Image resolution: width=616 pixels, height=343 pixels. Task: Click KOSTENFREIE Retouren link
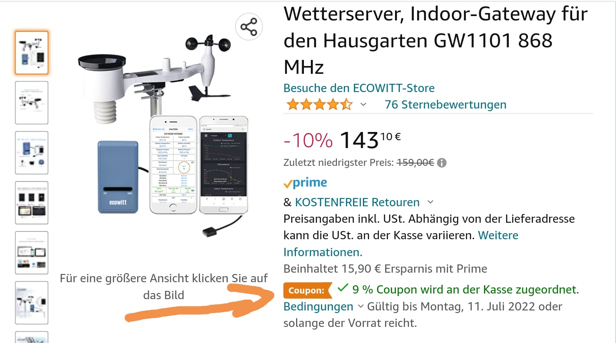357,202
